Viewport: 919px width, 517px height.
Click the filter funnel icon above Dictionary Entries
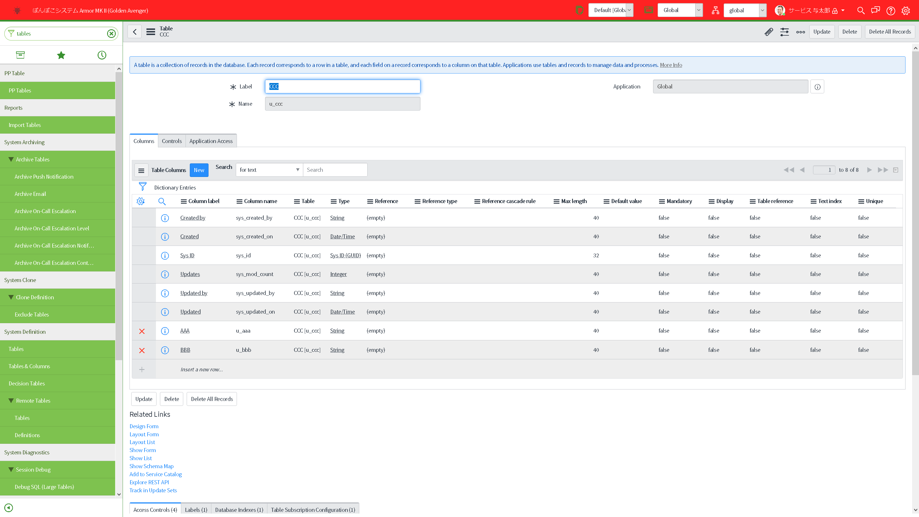pos(142,187)
